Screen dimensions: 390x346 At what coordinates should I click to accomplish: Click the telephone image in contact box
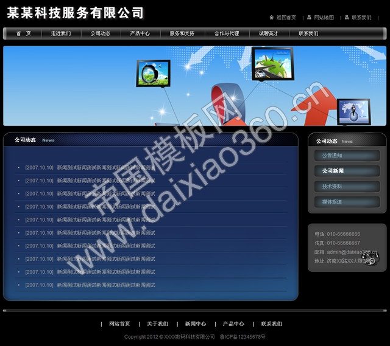click(368, 258)
